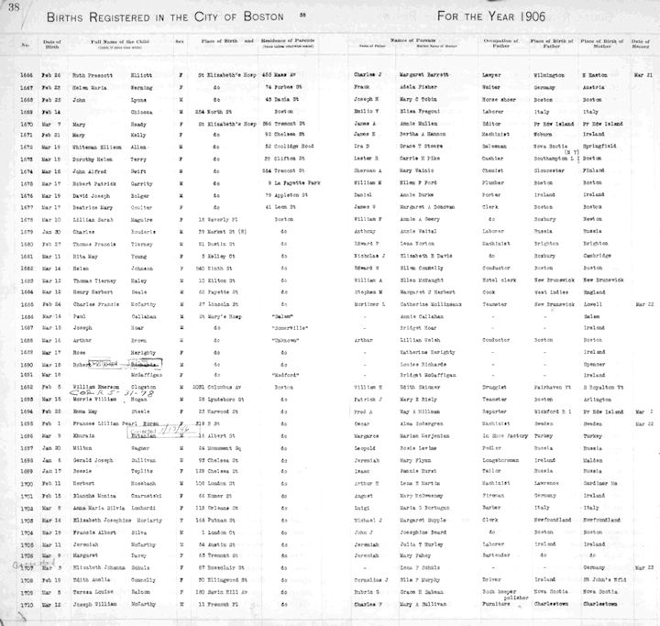Select the occupation 'Lawyer'
This screenshot has width=660, height=626.
[491, 75]
